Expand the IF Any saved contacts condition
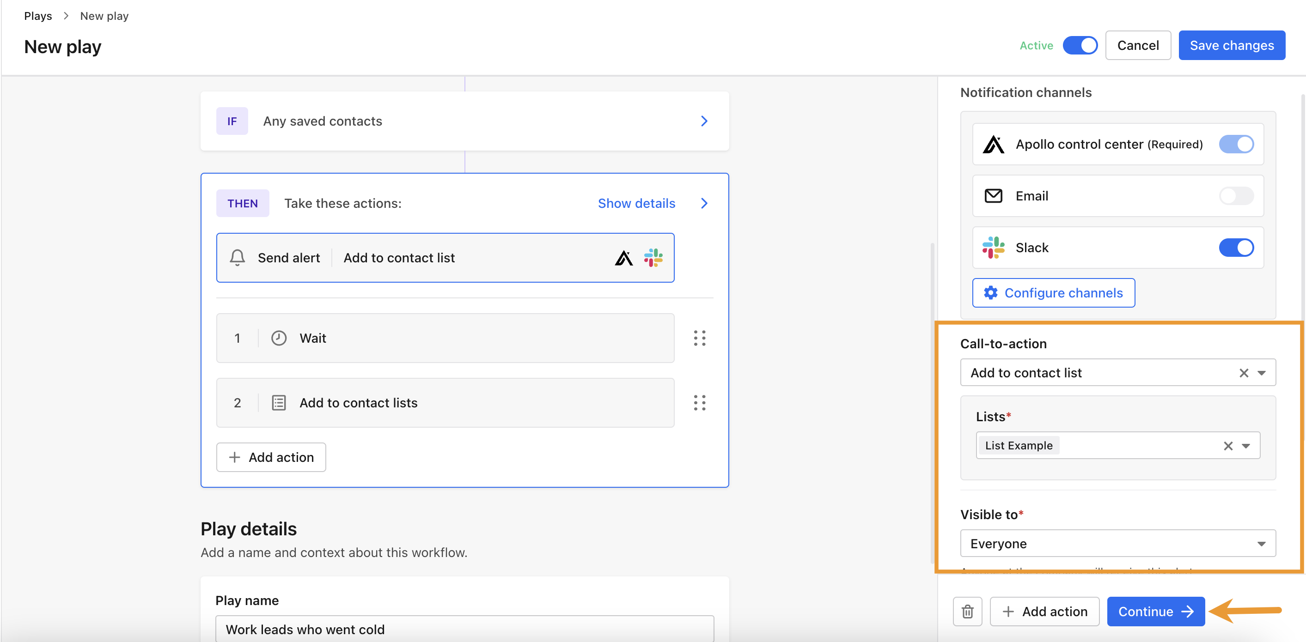Screen dimensions: 1306x642 click(704, 121)
